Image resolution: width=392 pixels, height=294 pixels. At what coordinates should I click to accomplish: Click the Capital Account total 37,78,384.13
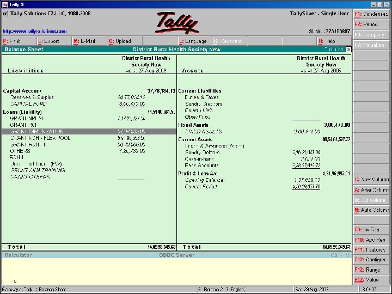click(x=161, y=91)
